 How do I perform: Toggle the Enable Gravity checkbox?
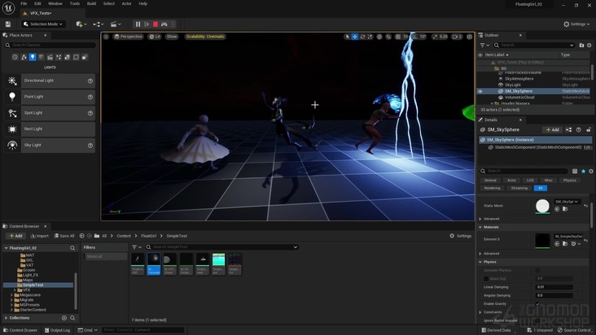coord(537,303)
